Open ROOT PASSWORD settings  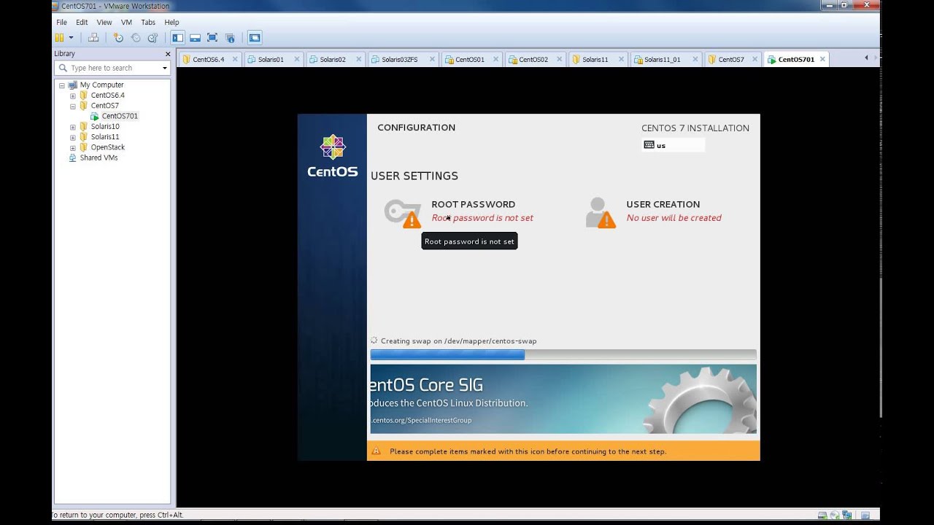coord(459,211)
